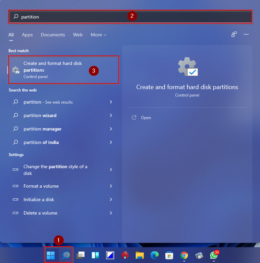Open 'Create and format hard disk partitions' result

coord(64,70)
